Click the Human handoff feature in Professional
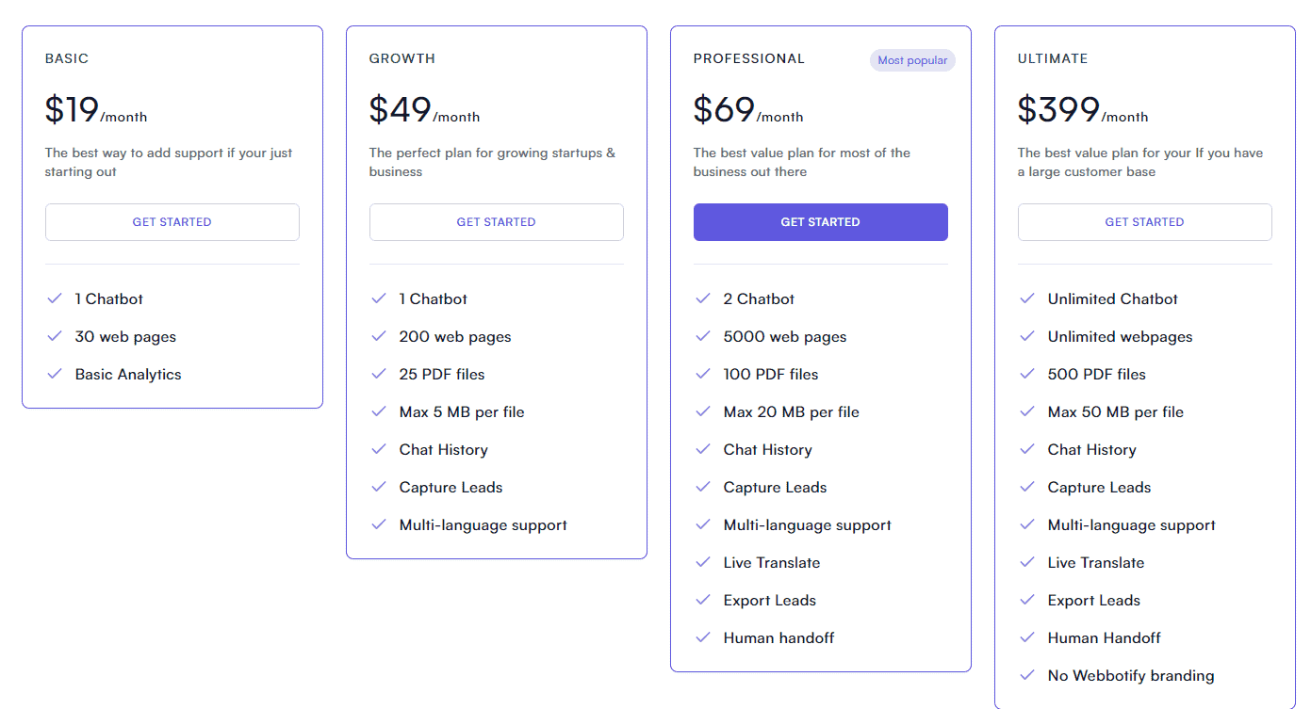The image size is (1311, 709). point(778,637)
